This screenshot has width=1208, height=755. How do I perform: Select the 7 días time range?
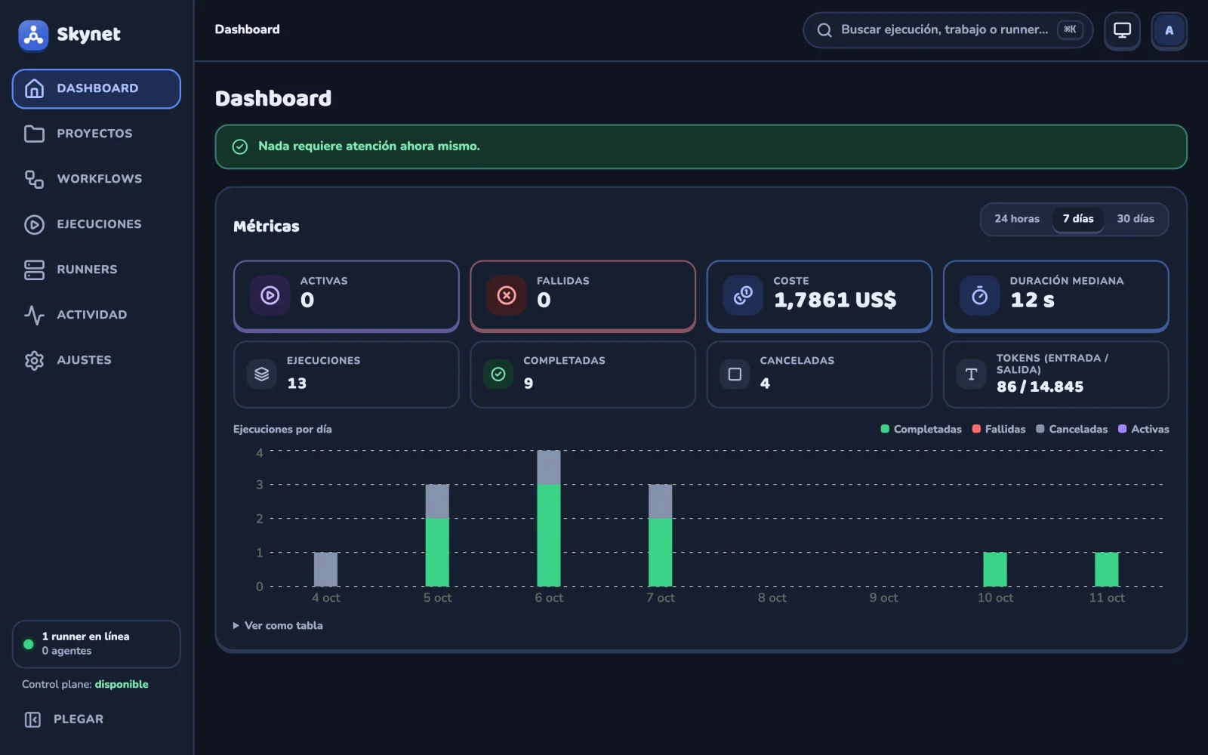(1078, 219)
